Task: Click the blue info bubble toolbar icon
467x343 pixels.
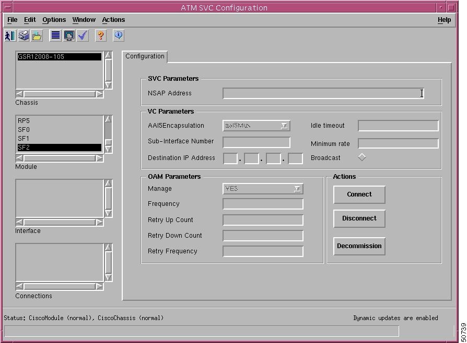Action: (x=119, y=35)
